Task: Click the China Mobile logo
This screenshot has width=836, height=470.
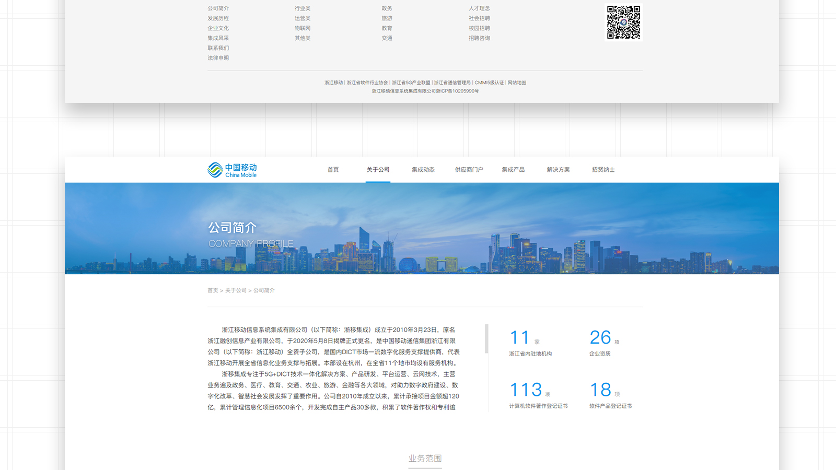Action: coord(232,170)
